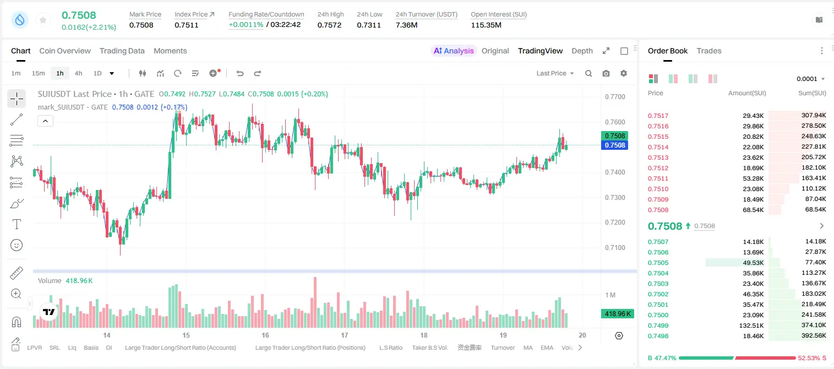Take a chart snapshot with camera icon
The width and height of the screenshot is (834, 369).
(x=606, y=73)
